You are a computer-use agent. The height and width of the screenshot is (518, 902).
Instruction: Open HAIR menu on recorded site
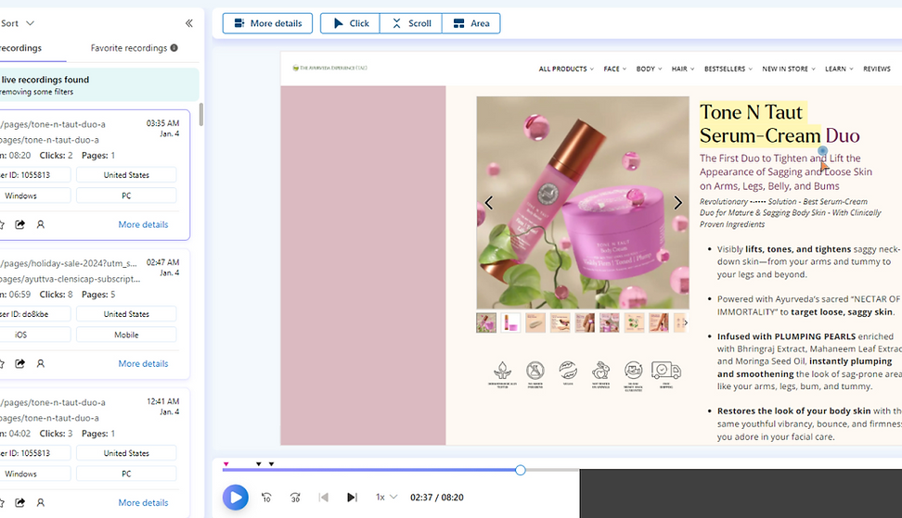tap(683, 69)
